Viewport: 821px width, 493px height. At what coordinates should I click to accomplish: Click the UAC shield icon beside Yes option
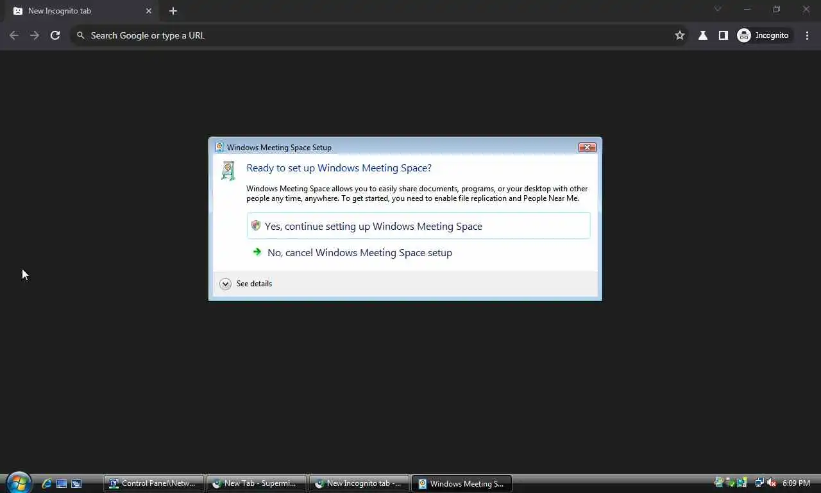coord(256,225)
